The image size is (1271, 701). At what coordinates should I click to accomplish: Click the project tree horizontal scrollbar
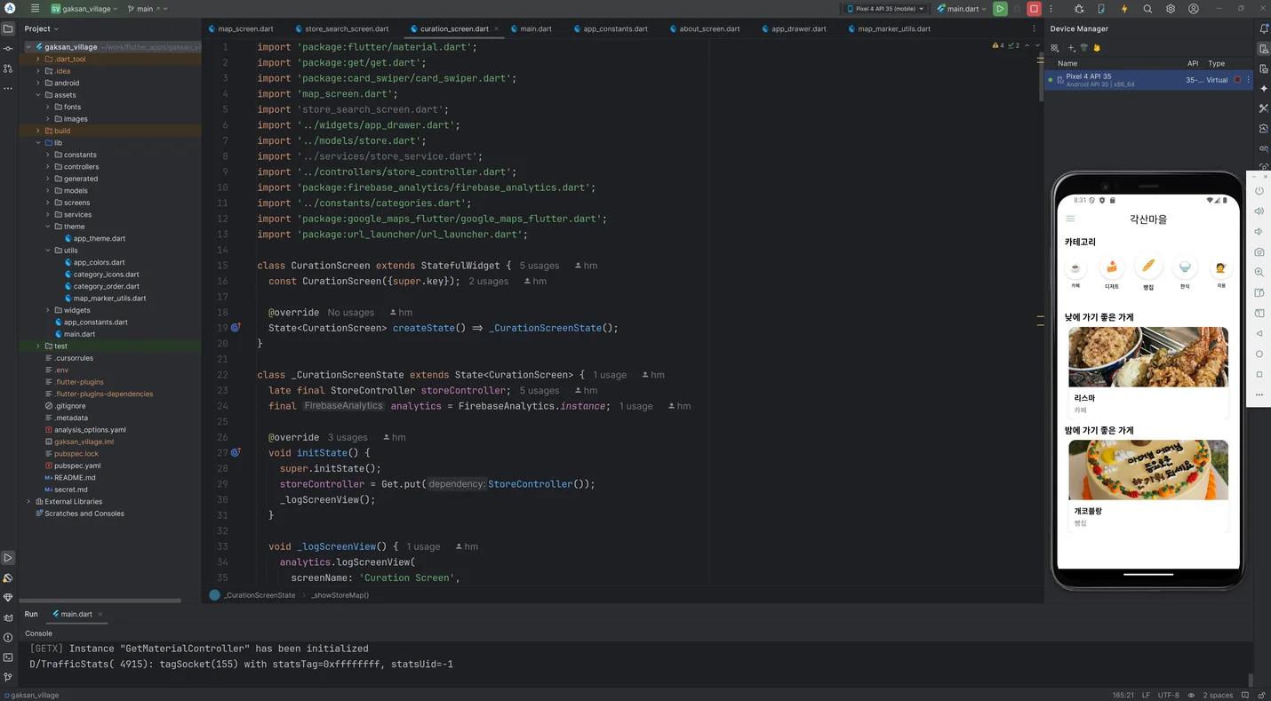tap(102, 601)
